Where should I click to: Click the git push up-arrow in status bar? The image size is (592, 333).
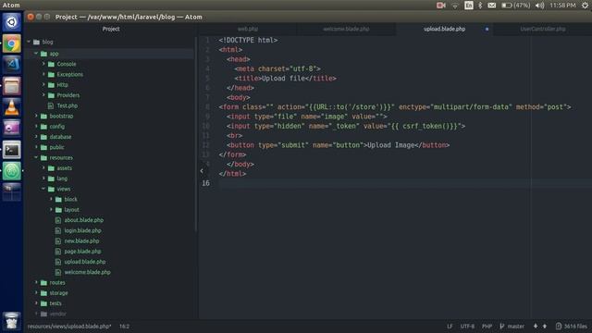tap(545, 327)
